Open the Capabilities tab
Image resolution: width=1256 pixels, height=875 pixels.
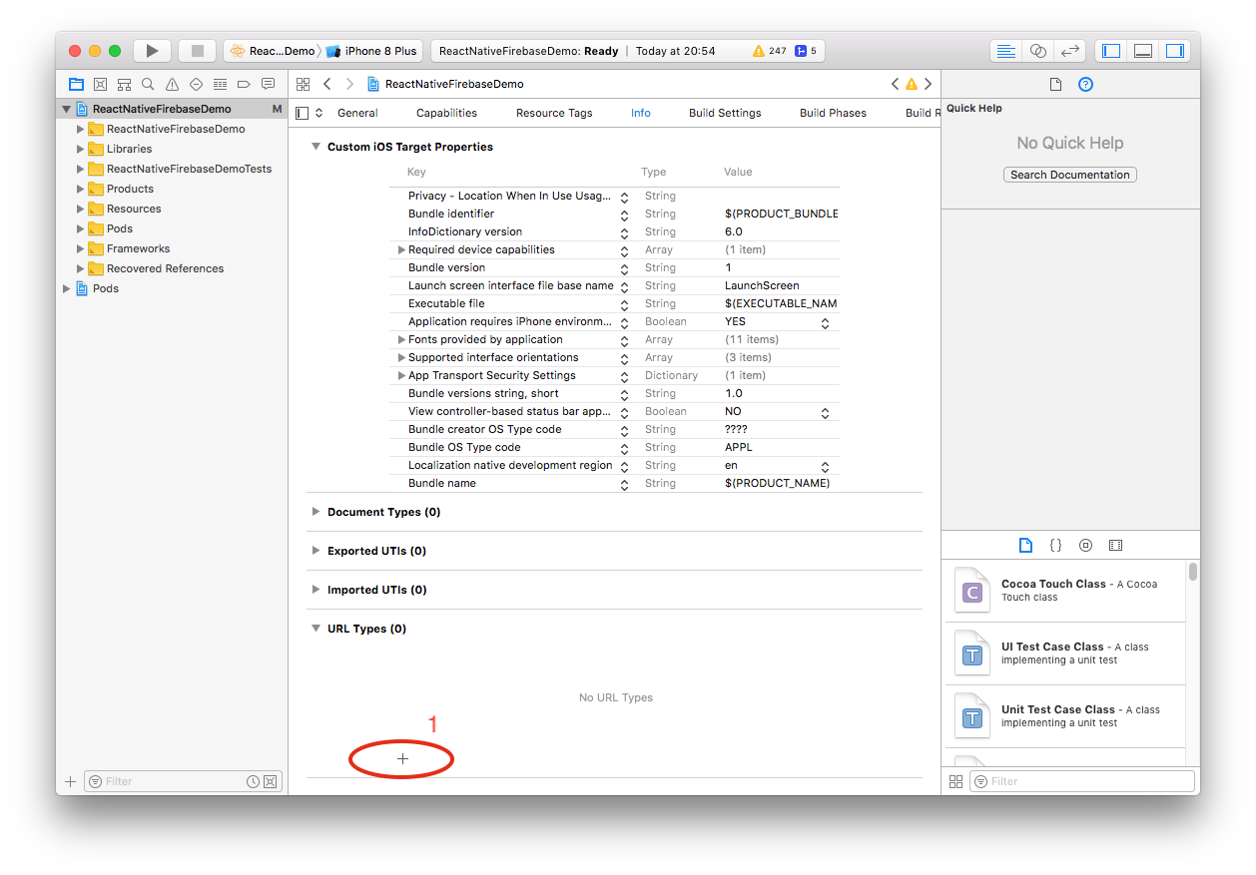446,113
